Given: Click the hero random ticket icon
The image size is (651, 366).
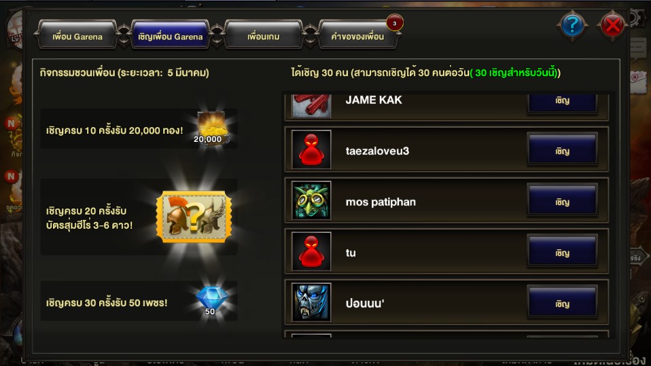Looking at the screenshot, I should [x=194, y=217].
